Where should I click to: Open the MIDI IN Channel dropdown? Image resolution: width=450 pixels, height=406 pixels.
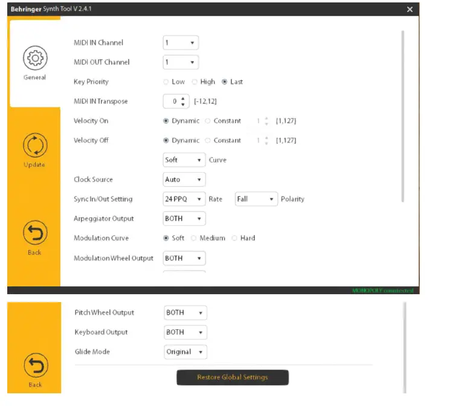coord(181,43)
